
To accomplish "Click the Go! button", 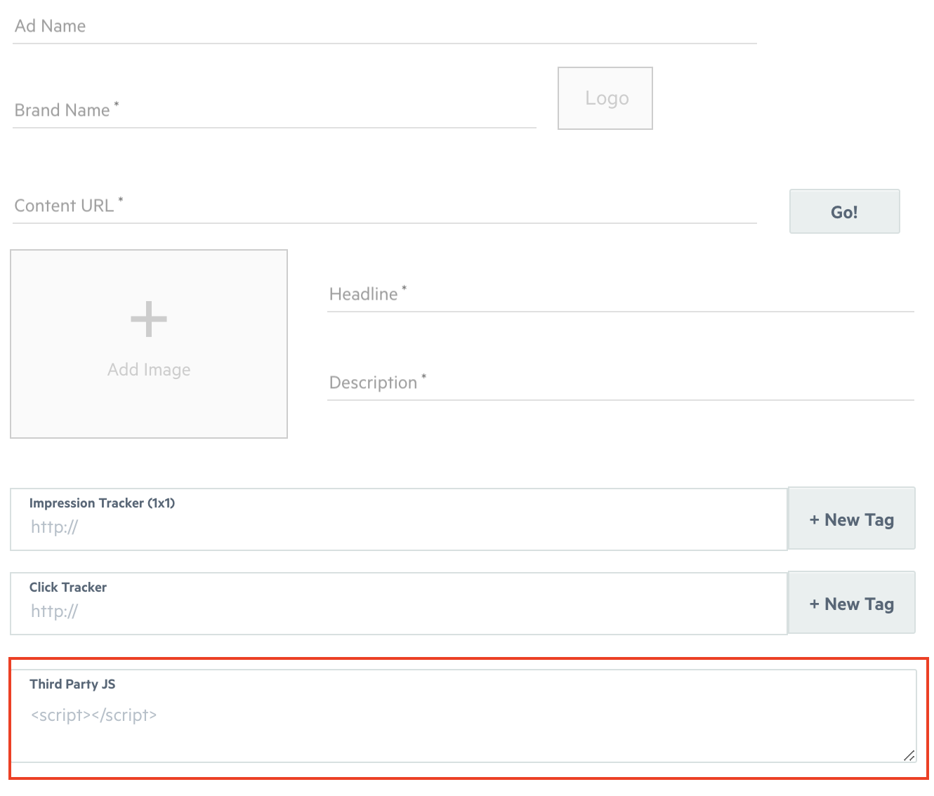I will pos(844,211).
